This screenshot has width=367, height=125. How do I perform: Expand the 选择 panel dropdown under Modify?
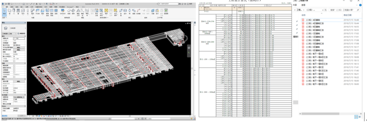click(4, 17)
